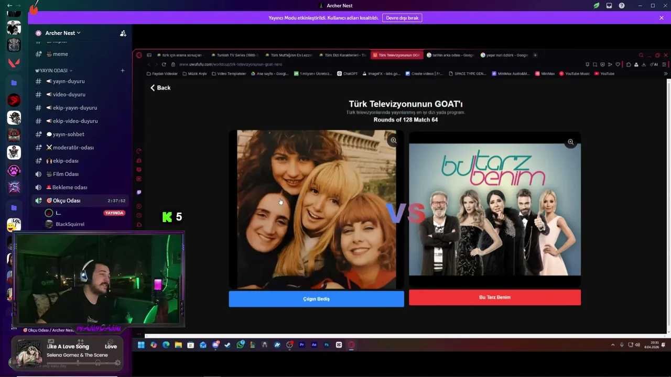This screenshot has width=671, height=377.
Task: Open the Discord inbox icon in title bar
Action: (x=609, y=6)
